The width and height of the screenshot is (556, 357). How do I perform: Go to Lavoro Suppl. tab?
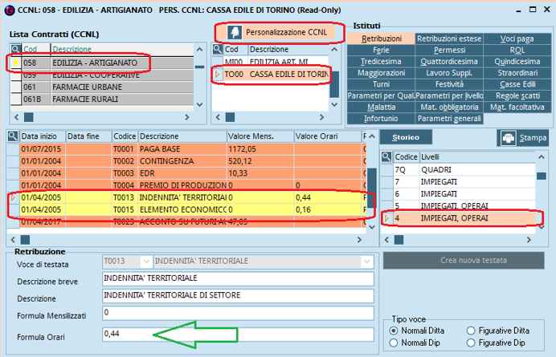449,73
